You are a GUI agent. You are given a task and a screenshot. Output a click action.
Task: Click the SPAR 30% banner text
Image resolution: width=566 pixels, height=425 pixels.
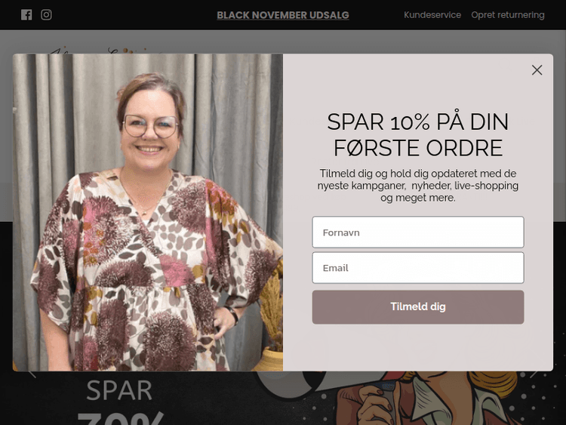(x=120, y=402)
